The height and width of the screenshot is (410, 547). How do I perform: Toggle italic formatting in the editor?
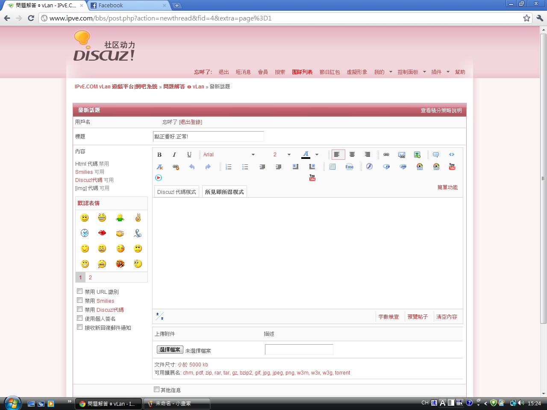(174, 155)
